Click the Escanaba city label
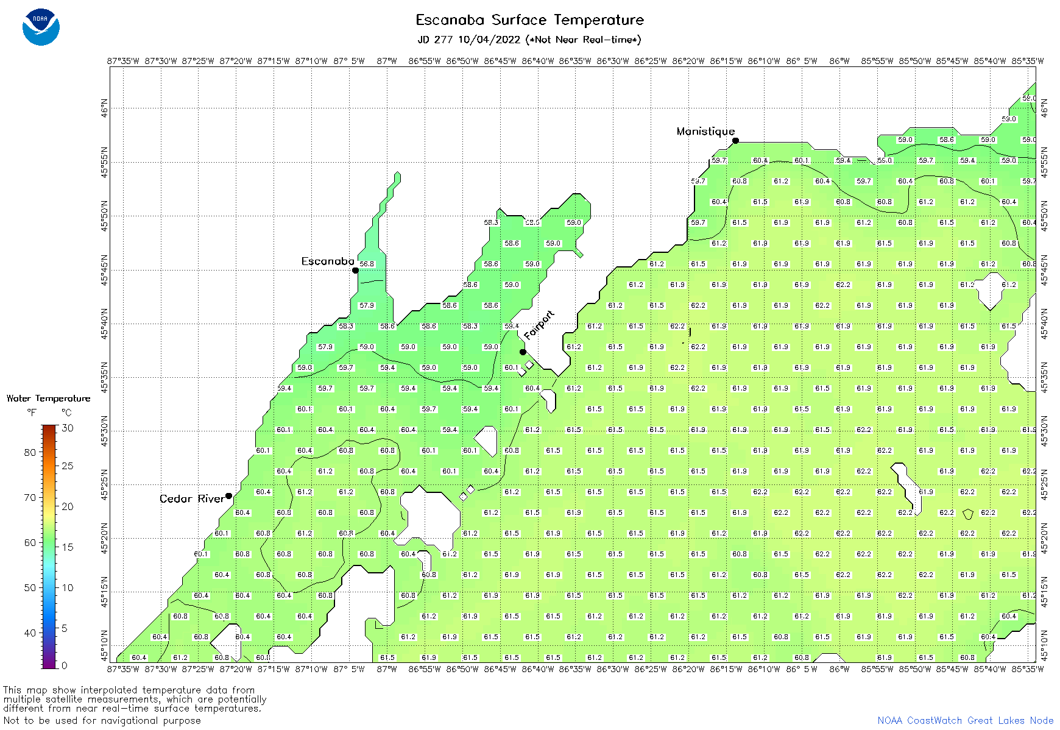1060x730 pixels. (328, 261)
